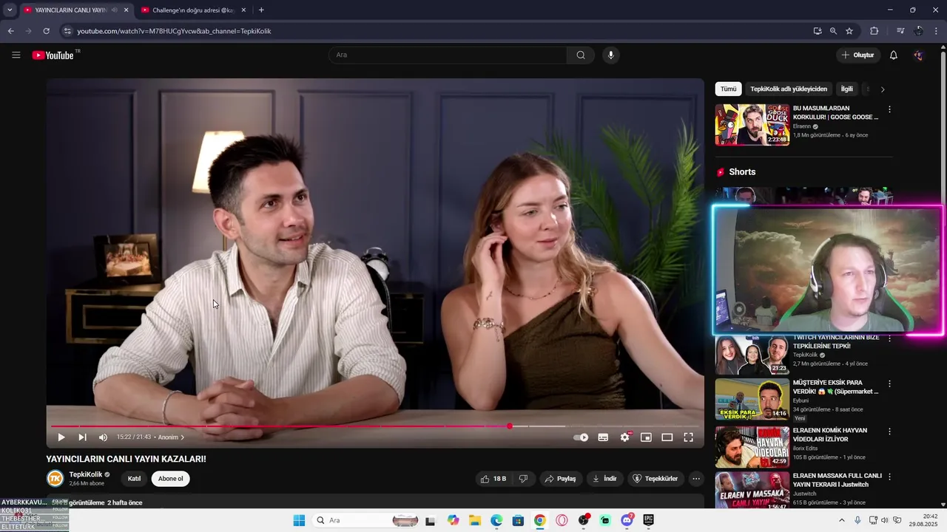This screenshot has height=532, width=947.
Task: Show hidden system tray icons chevron
Action: point(841,520)
